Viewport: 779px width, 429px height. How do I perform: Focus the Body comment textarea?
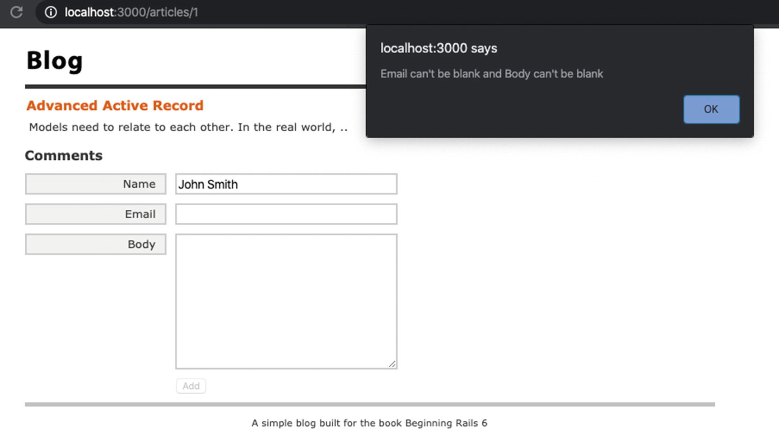click(x=286, y=301)
